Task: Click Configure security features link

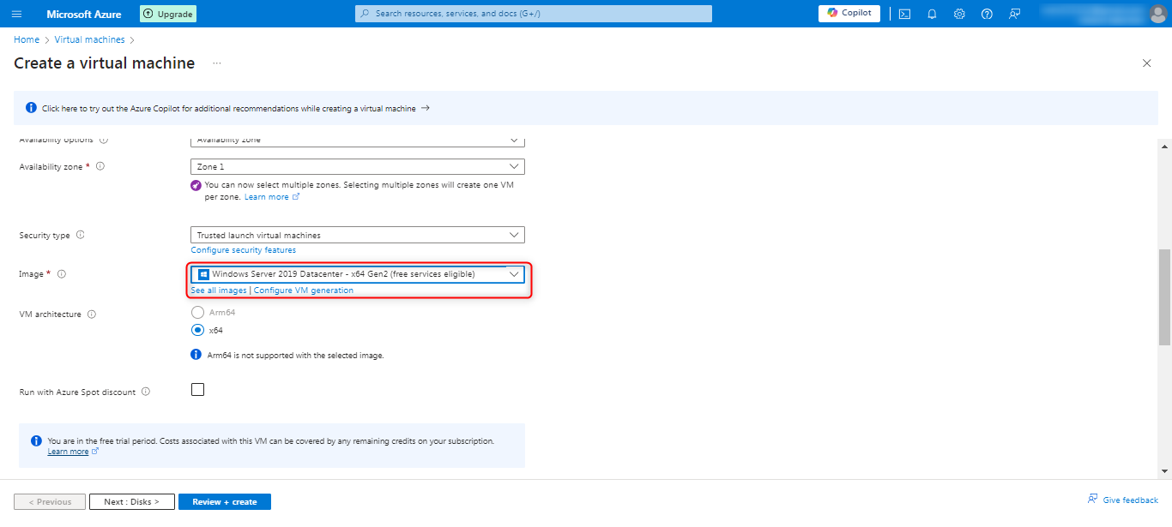Action: click(x=244, y=250)
